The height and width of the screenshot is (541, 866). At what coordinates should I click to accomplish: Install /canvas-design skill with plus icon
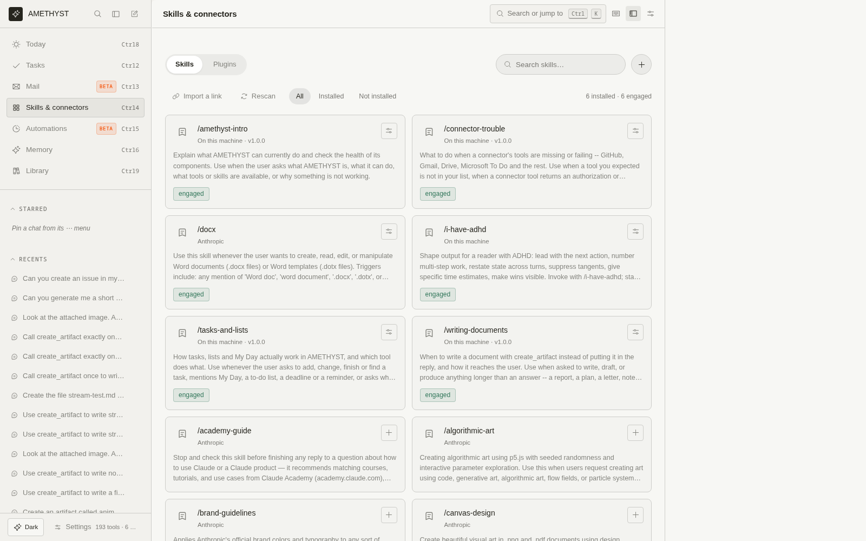coord(635,515)
